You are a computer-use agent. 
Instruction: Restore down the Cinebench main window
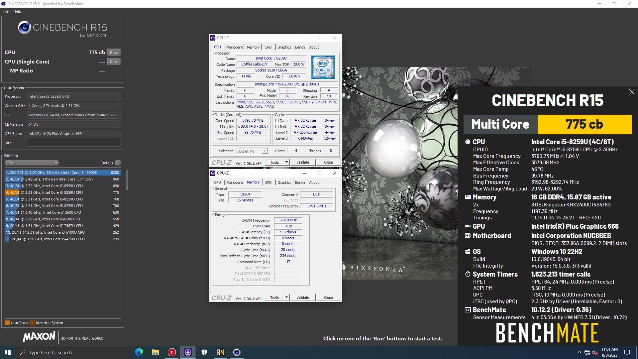pos(614,4)
